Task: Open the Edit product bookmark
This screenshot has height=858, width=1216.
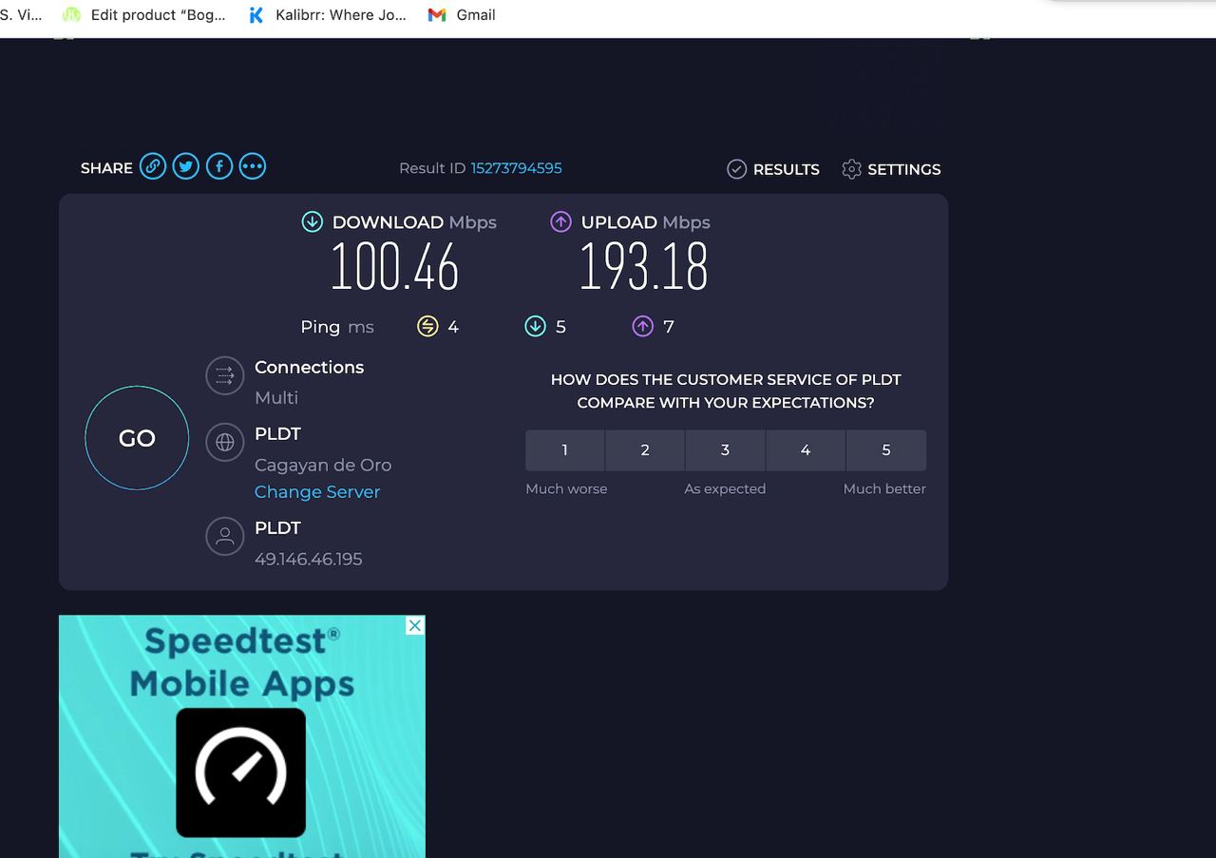Action: click(x=144, y=15)
